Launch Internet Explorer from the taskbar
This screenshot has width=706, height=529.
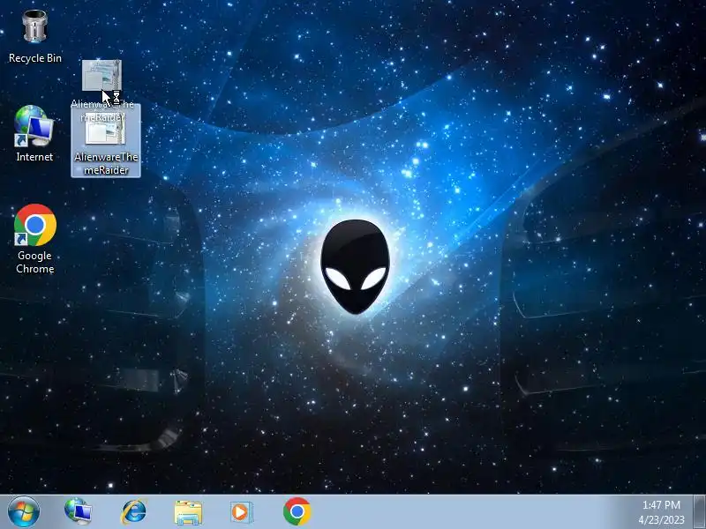(134, 511)
